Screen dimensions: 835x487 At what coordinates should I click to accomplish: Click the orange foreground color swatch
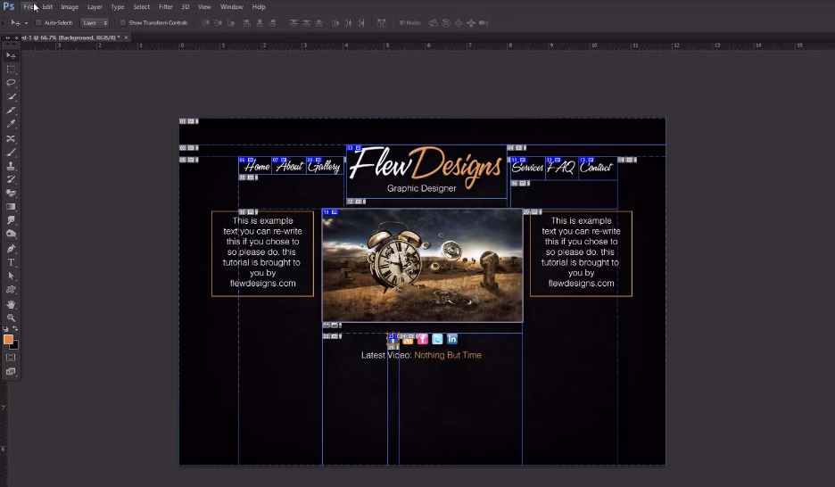(8, 339)
